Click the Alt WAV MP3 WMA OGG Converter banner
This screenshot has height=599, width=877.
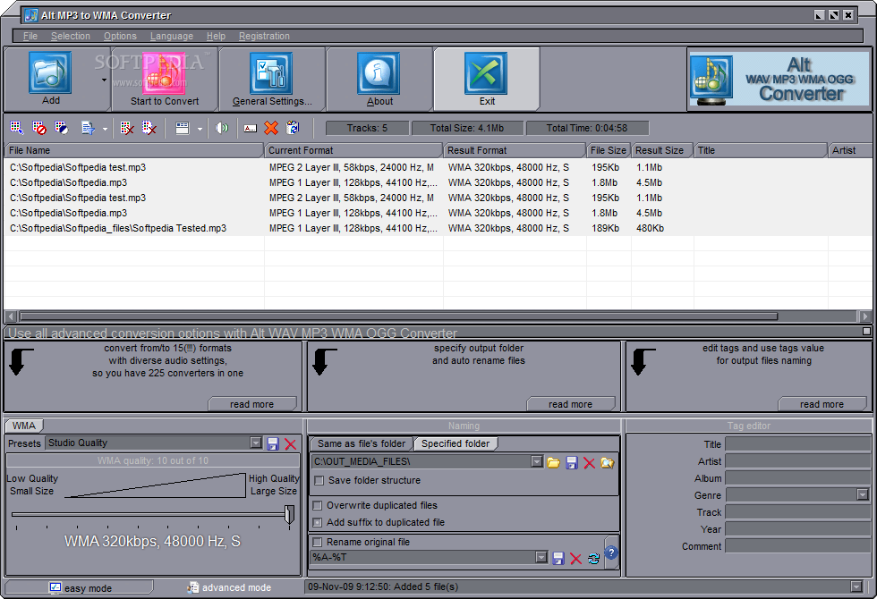pos(779,79)
